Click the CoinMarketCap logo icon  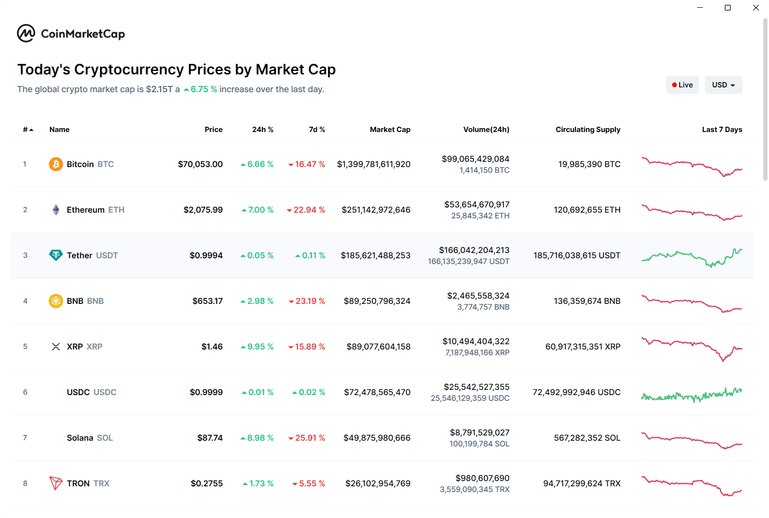pos(26,34)
